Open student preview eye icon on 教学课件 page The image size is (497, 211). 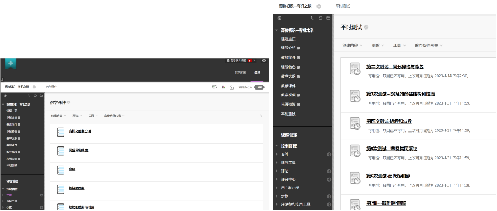click(214, 87)
